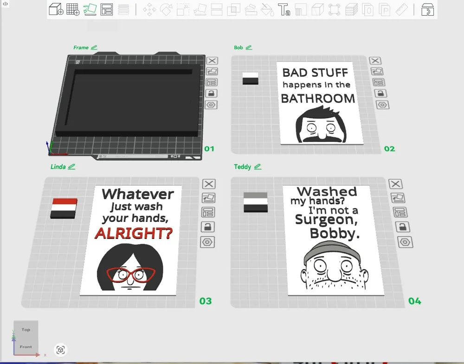Open plate settings for Bob plate
Viewport: 464px width, 364px height.
click(382, 105)
